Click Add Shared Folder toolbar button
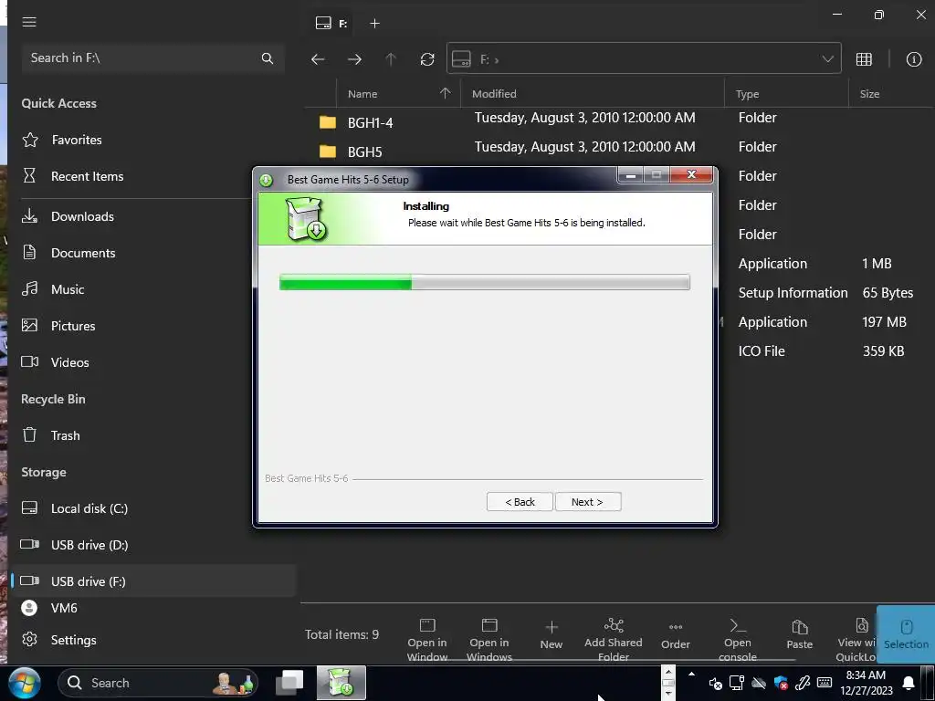The height and width of the screenshot is (701, 935). click(x=614, y=640)
